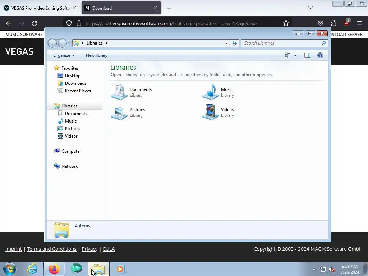This screenshot has height=276, width=368.
Task: Switch to the Download browser tab
Action: [x=118, y=8]
